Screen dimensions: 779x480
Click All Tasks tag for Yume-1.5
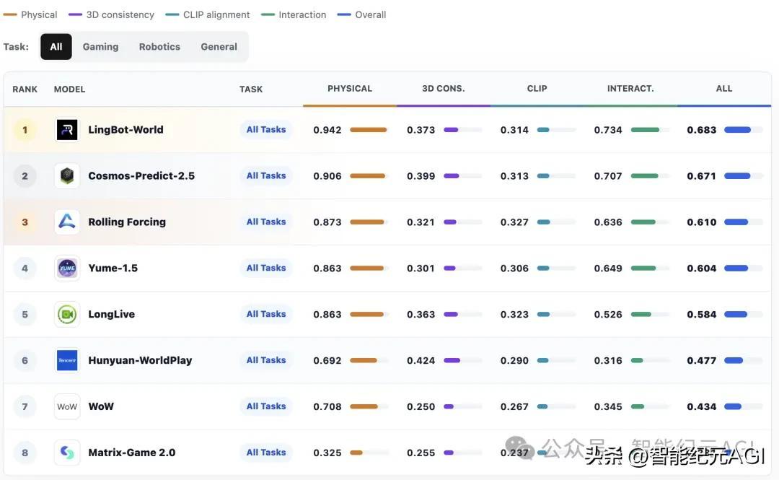tap(266, 268)
